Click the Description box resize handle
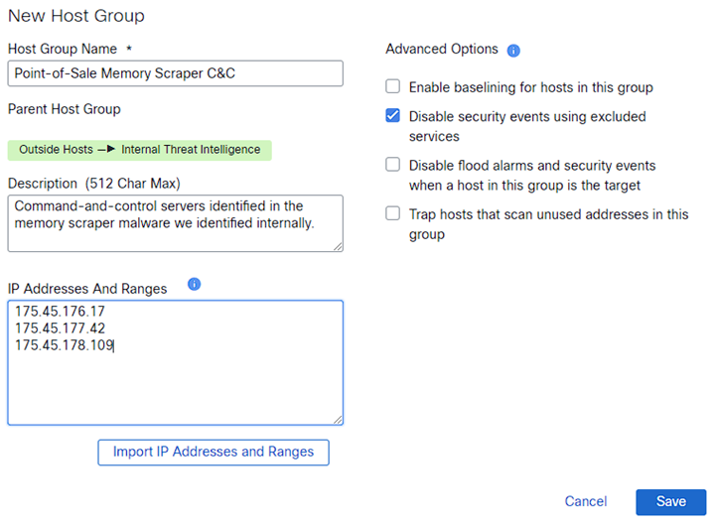 coord(338,246)
